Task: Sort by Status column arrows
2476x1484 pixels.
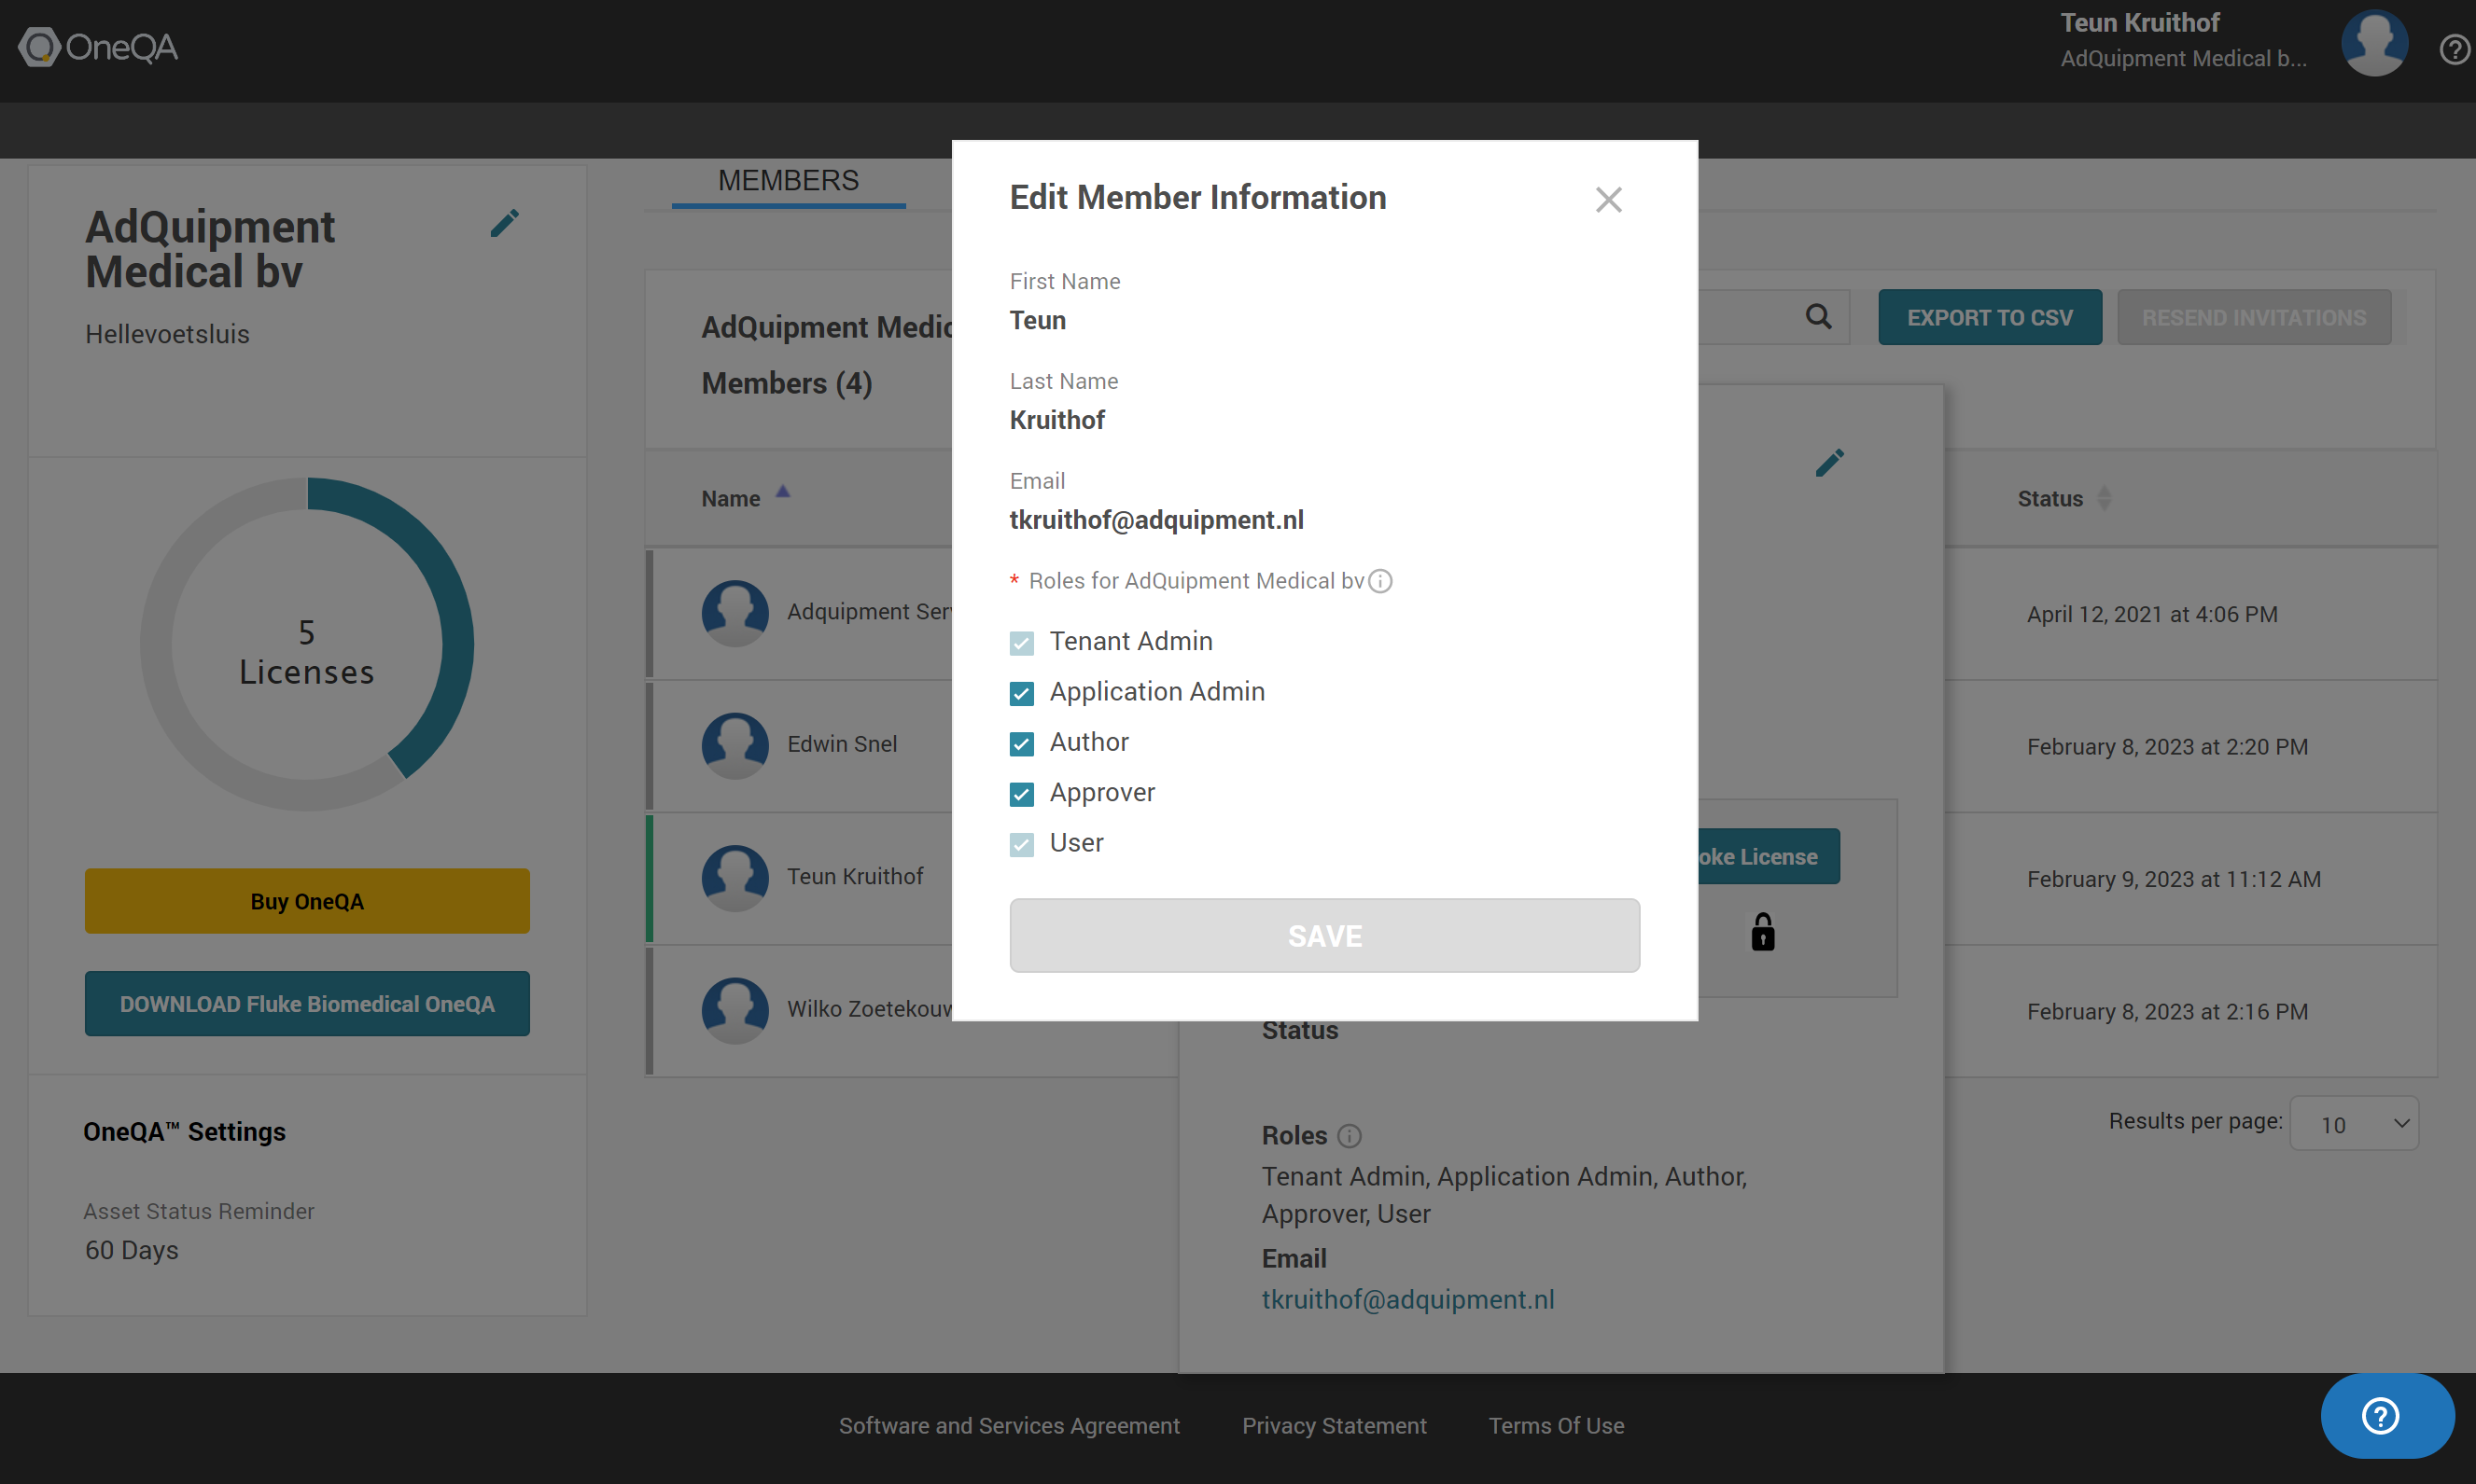Action: pyautogui.click(x=2104, y=498)
